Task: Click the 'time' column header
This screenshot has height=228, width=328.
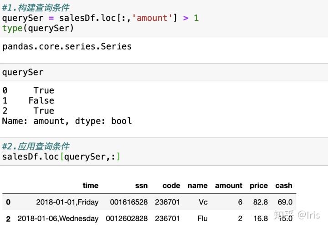Action: (90, 185)
